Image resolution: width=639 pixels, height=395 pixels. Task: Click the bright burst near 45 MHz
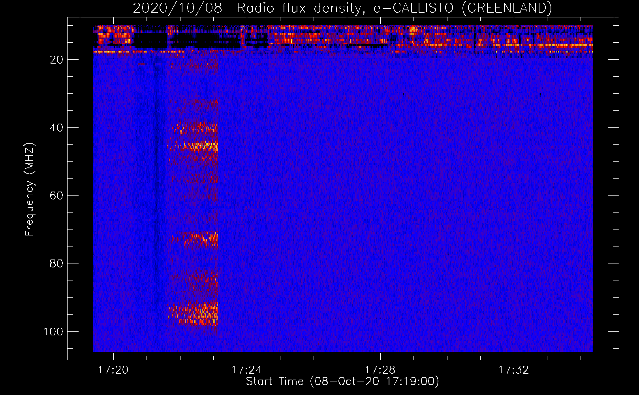coord(194,146)
